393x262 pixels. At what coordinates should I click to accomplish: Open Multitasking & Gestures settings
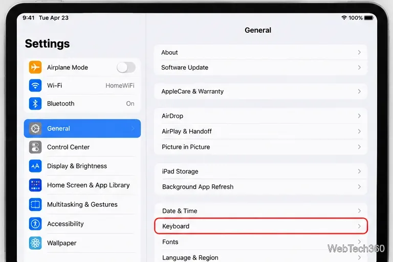coord(82,204)
